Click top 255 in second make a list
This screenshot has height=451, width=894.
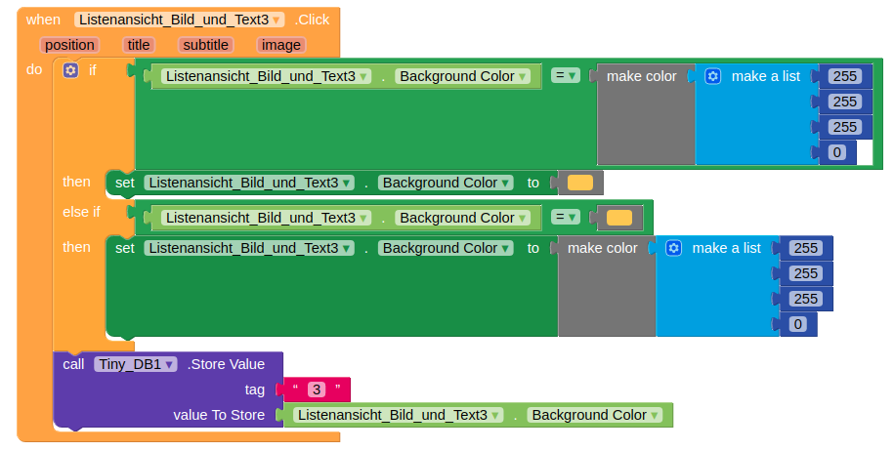pos(806,248)
